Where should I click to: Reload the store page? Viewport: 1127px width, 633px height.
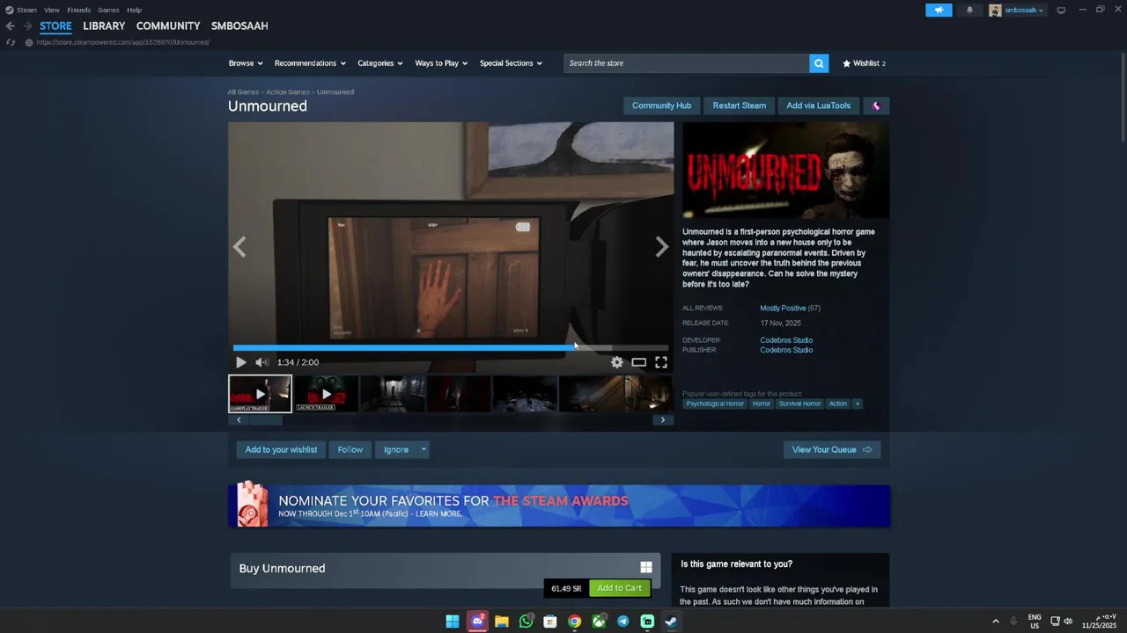click(11, 42)
